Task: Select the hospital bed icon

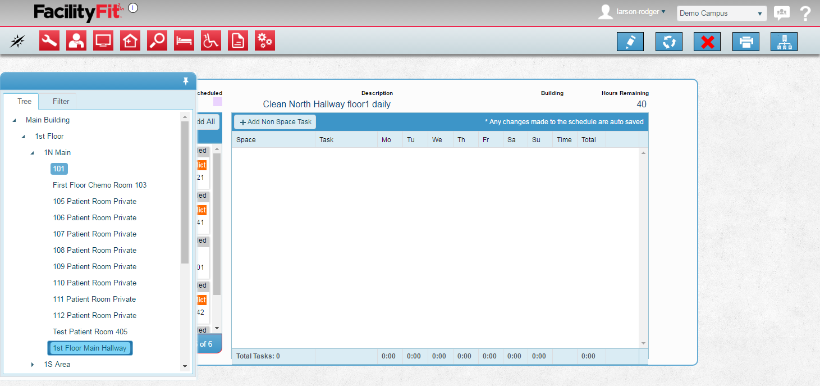Action: tap(184, 40)
